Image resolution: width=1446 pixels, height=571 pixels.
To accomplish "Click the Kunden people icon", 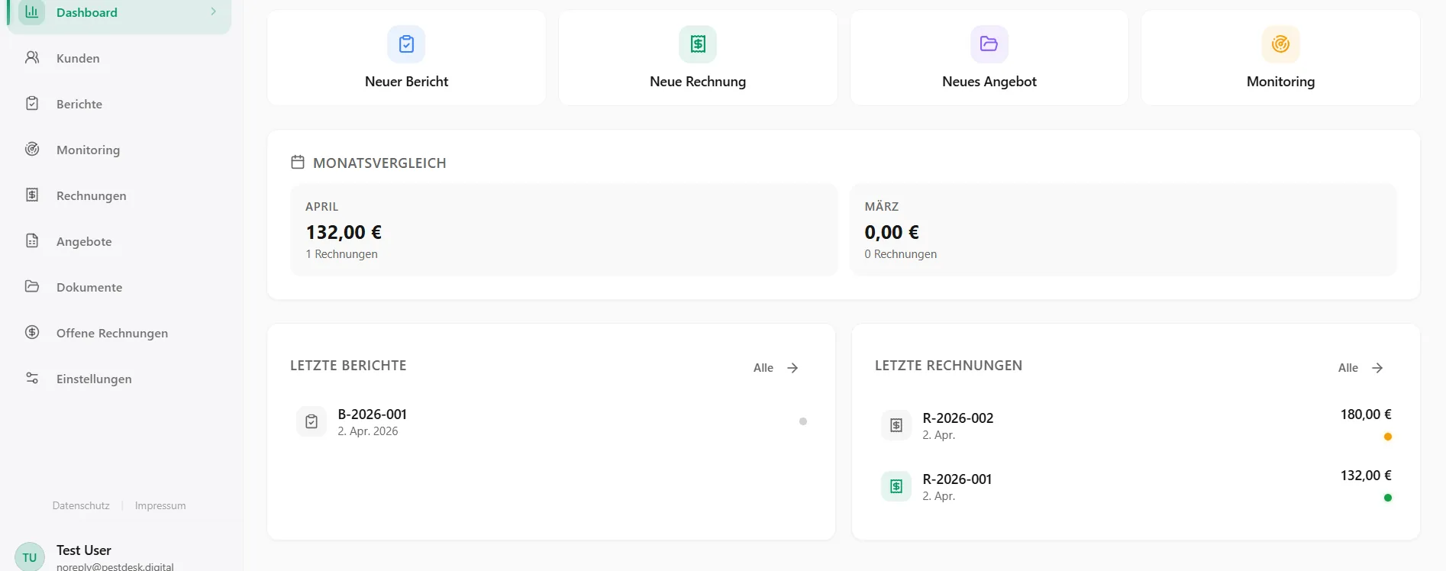I will [x=32, y=57].
